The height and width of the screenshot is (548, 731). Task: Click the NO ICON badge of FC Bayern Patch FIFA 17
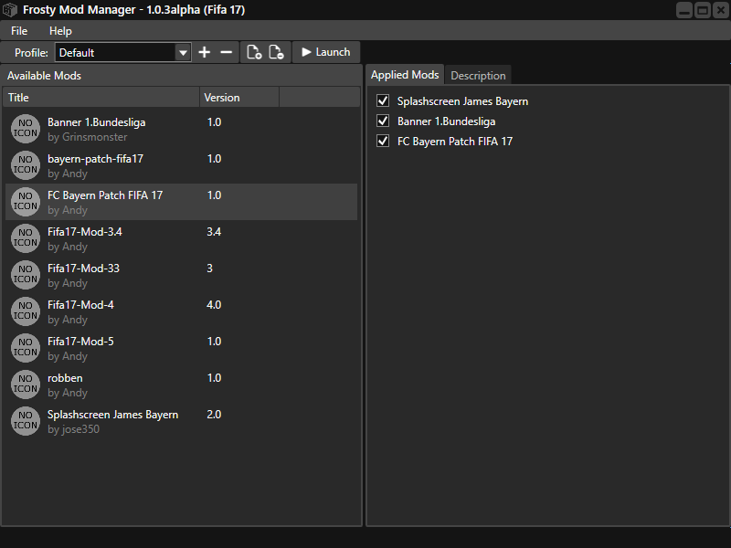(x=26, y=202)
